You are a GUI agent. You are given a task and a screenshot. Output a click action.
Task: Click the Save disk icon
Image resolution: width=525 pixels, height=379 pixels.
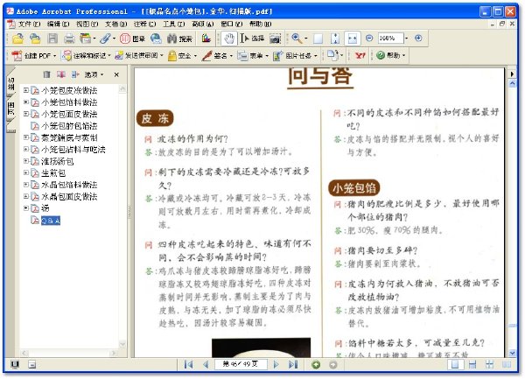pyautogui.click(x=52, y=39)
